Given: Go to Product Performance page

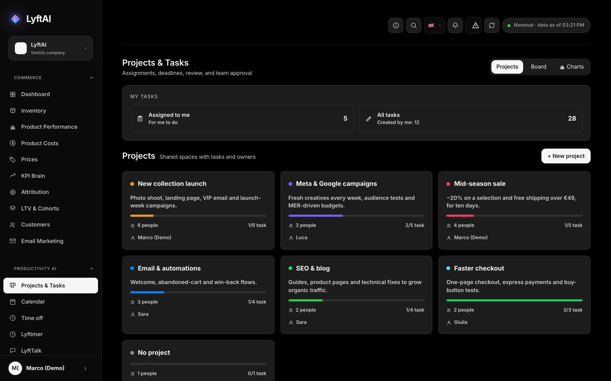Looking at the screenshot, I should [51, 127].
